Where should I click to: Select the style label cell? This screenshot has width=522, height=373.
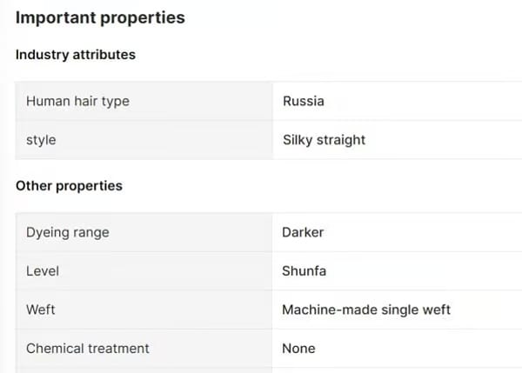pyautogui.click(x=41, y=140)
